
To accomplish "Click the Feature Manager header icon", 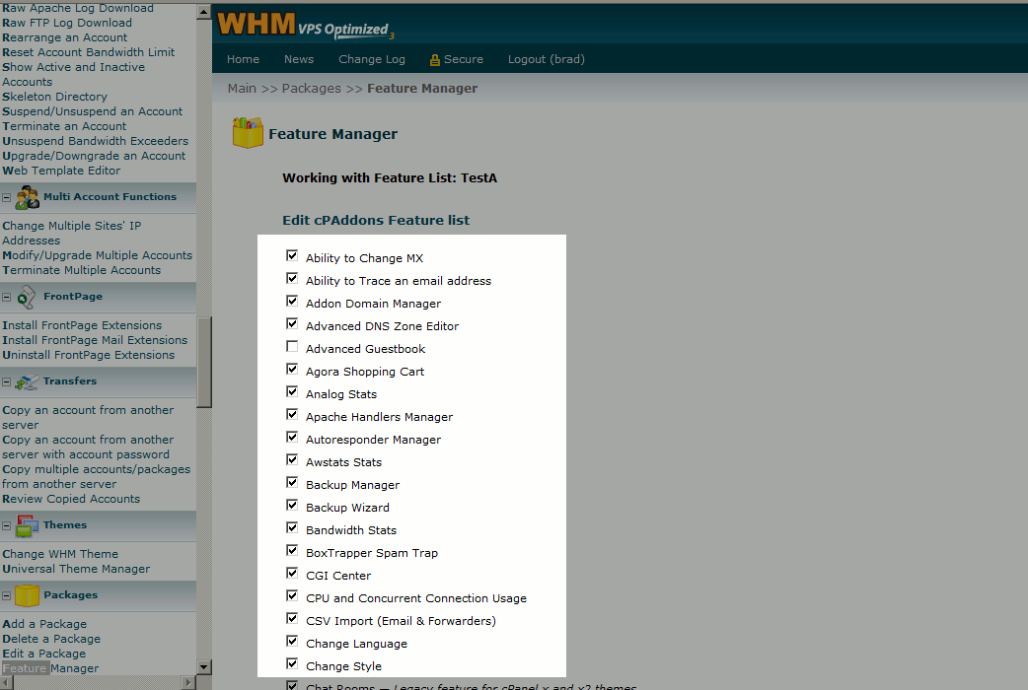I will (248, 131).
